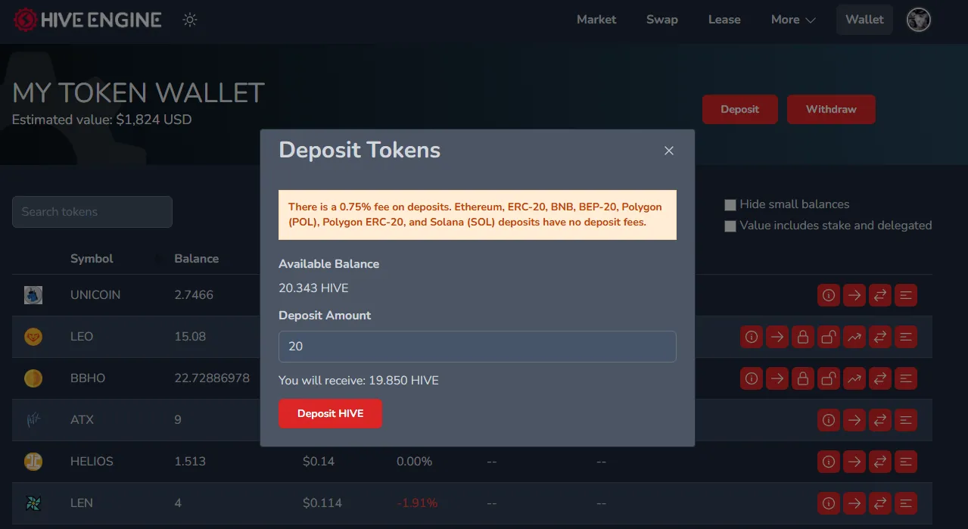Show token info for BBHO
The image size is (968, 529).
click(x=752, y=378)
